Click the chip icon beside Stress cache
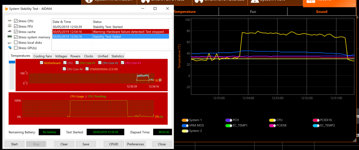 coord(10,32)
